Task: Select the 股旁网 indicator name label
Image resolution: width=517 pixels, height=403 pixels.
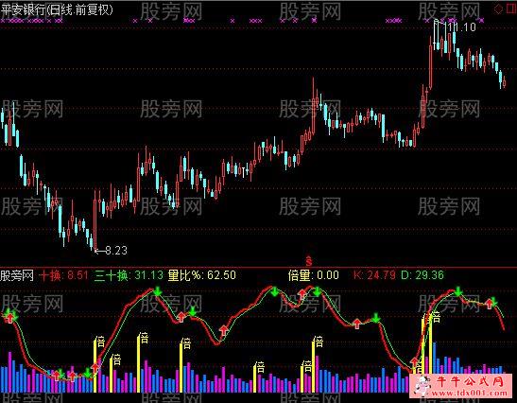Action: (x=17, y=275)
